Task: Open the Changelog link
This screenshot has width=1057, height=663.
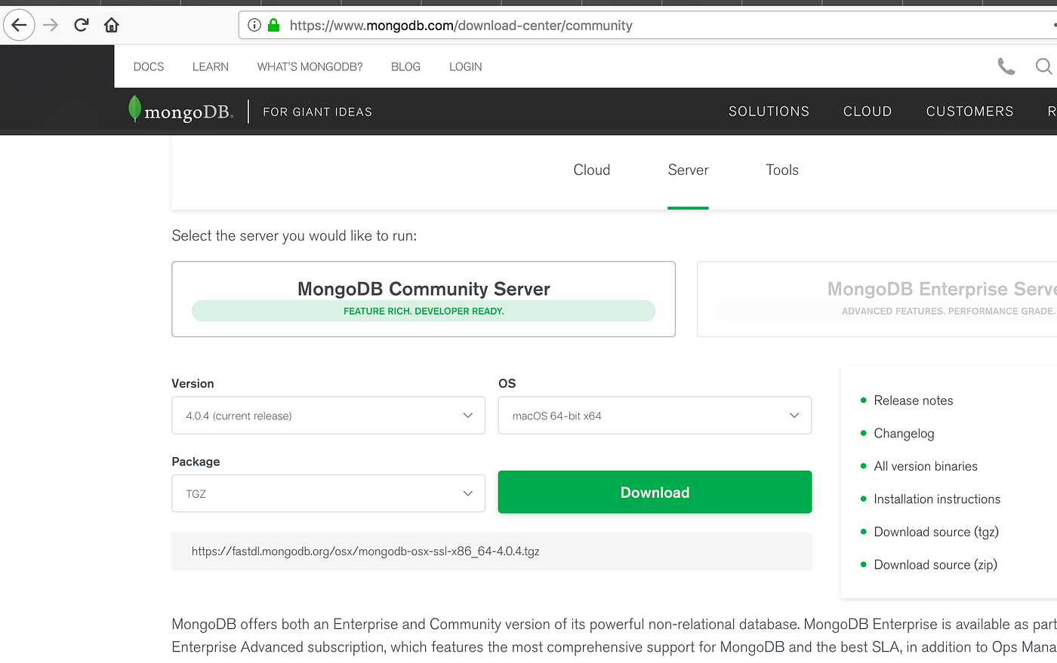Action: (x=904, y=433)
